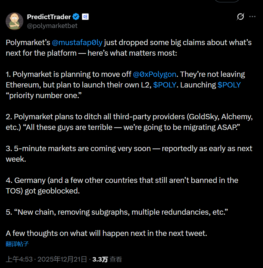Click the paragraph about ditching third-party providers

[x=129, y=122]
